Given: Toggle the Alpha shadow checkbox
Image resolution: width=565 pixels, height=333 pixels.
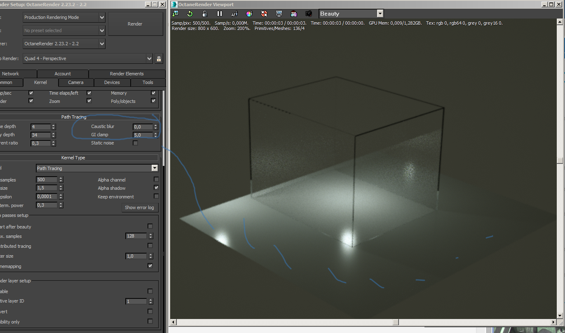Looking at the screenshot, I should 156,188.
